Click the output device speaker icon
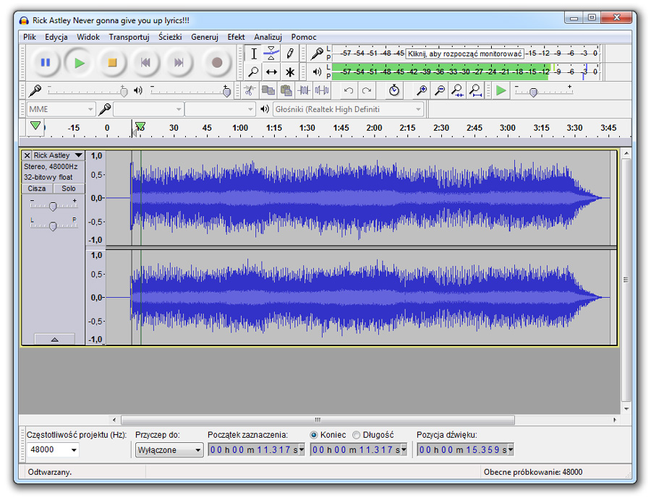Image resolution: width=651 pixels, height=500 pixels. [x=265, y=109]
